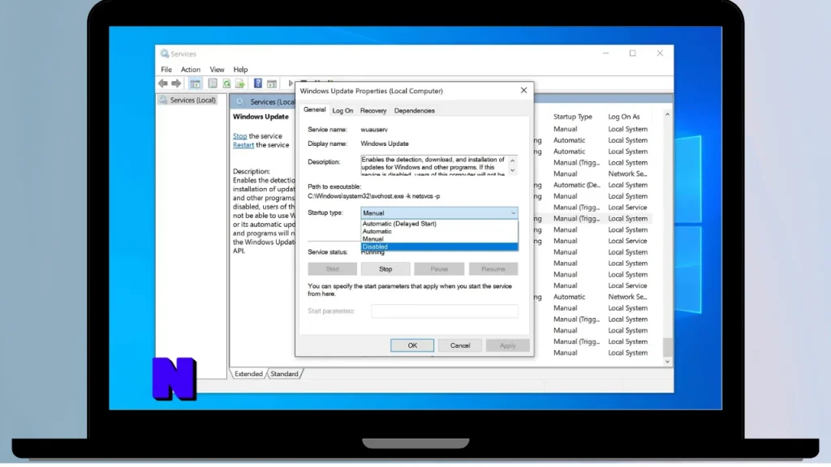Click the first Network Se... log on cell
The image size is (831, 467).
(x=627, y=174)
